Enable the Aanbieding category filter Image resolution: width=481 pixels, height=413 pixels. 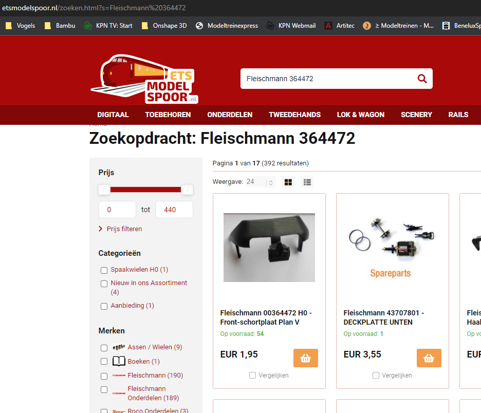pyautogui.click(x=104, y=306)
